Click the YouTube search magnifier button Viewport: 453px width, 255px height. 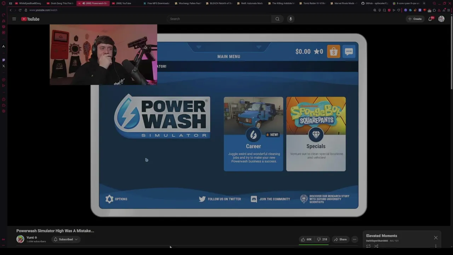(x=277, y=19)
